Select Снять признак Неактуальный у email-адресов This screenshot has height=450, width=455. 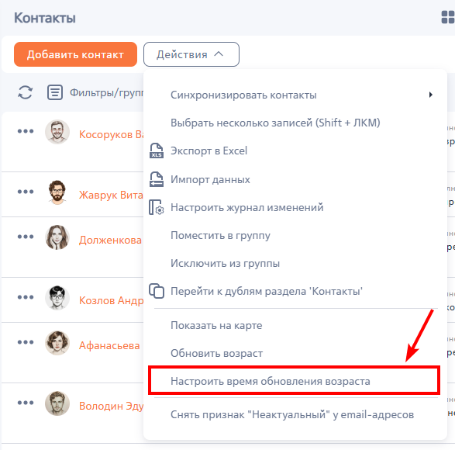coord(292,414)
